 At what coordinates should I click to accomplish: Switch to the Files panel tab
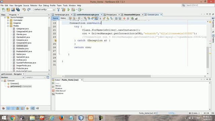3,15
